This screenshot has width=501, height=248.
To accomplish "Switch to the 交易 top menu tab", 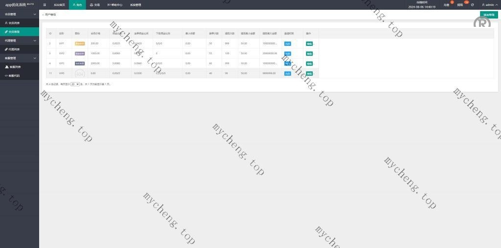I will 94,5.
